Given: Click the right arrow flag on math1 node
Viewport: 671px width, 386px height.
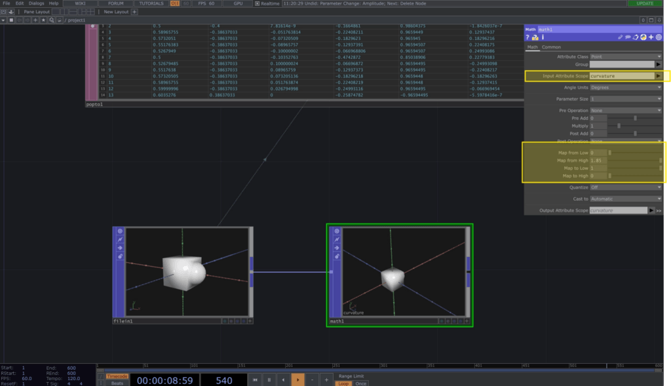Looking at the screenshot, I should pyautogui.click(x=337, y=248).
